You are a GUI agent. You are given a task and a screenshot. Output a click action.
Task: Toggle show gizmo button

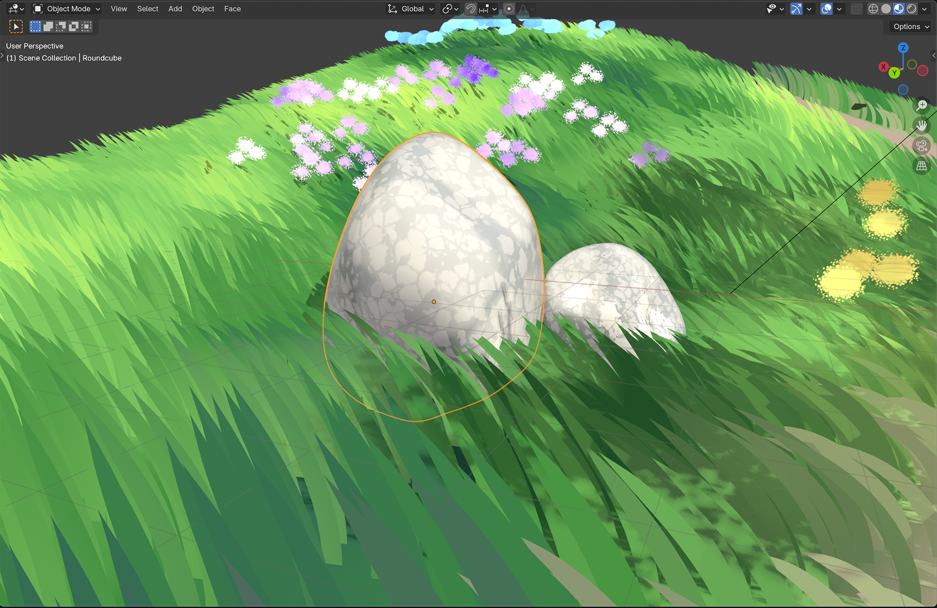click(x=796, y=9)
